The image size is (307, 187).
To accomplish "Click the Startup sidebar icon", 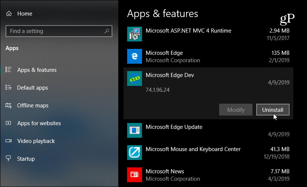I will tap(8, 158).
